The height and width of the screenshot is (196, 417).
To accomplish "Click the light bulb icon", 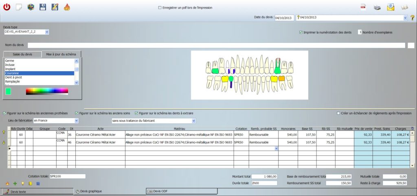I will pyautogui.click(x=23, y=183).
